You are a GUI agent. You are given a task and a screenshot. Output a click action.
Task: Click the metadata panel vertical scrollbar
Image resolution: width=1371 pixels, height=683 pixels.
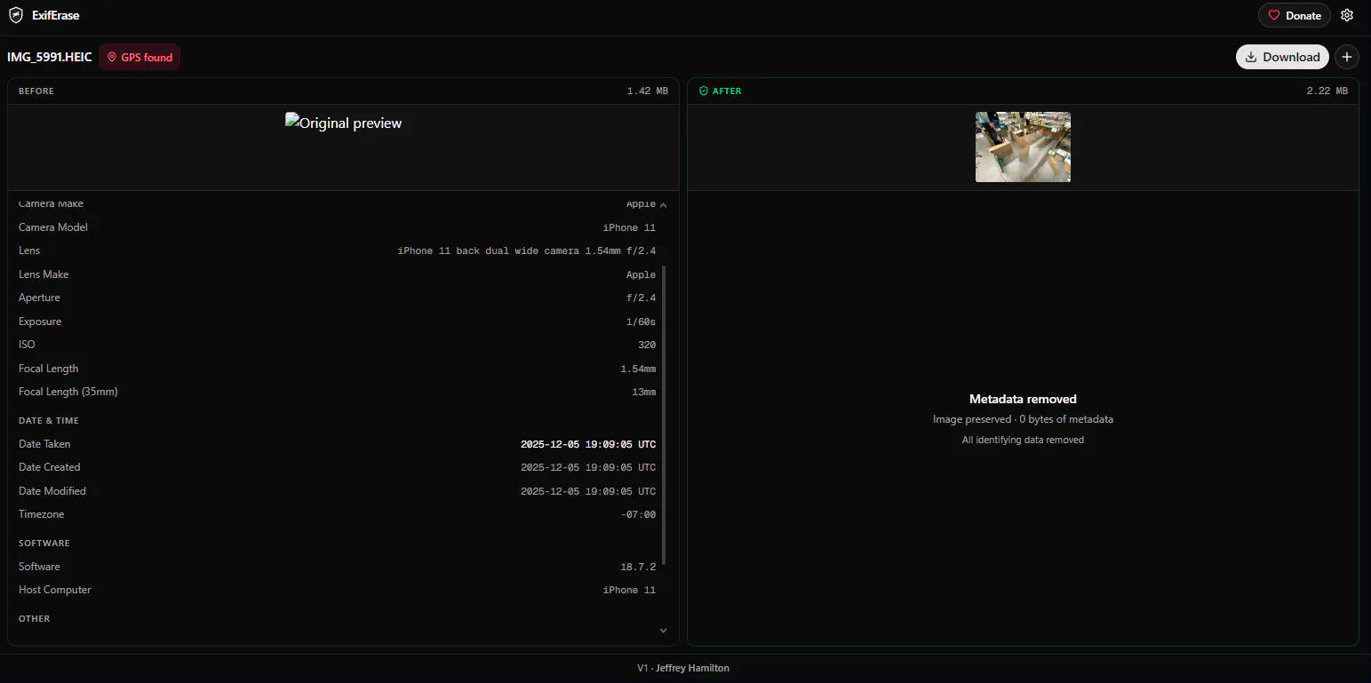point(664,416)
